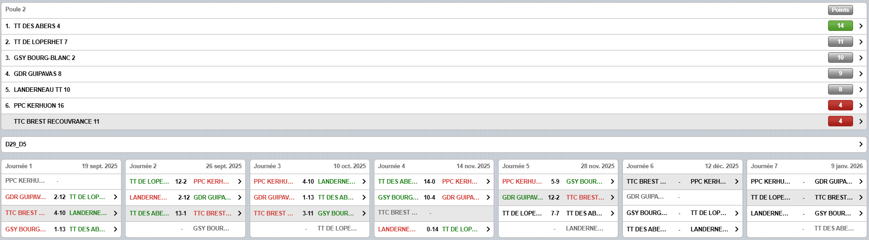The height and width of the screenshot is (240, 869).
Task: Expand the GDR GUIPAVAS 8 row arrow
Action: pos(860,74)
